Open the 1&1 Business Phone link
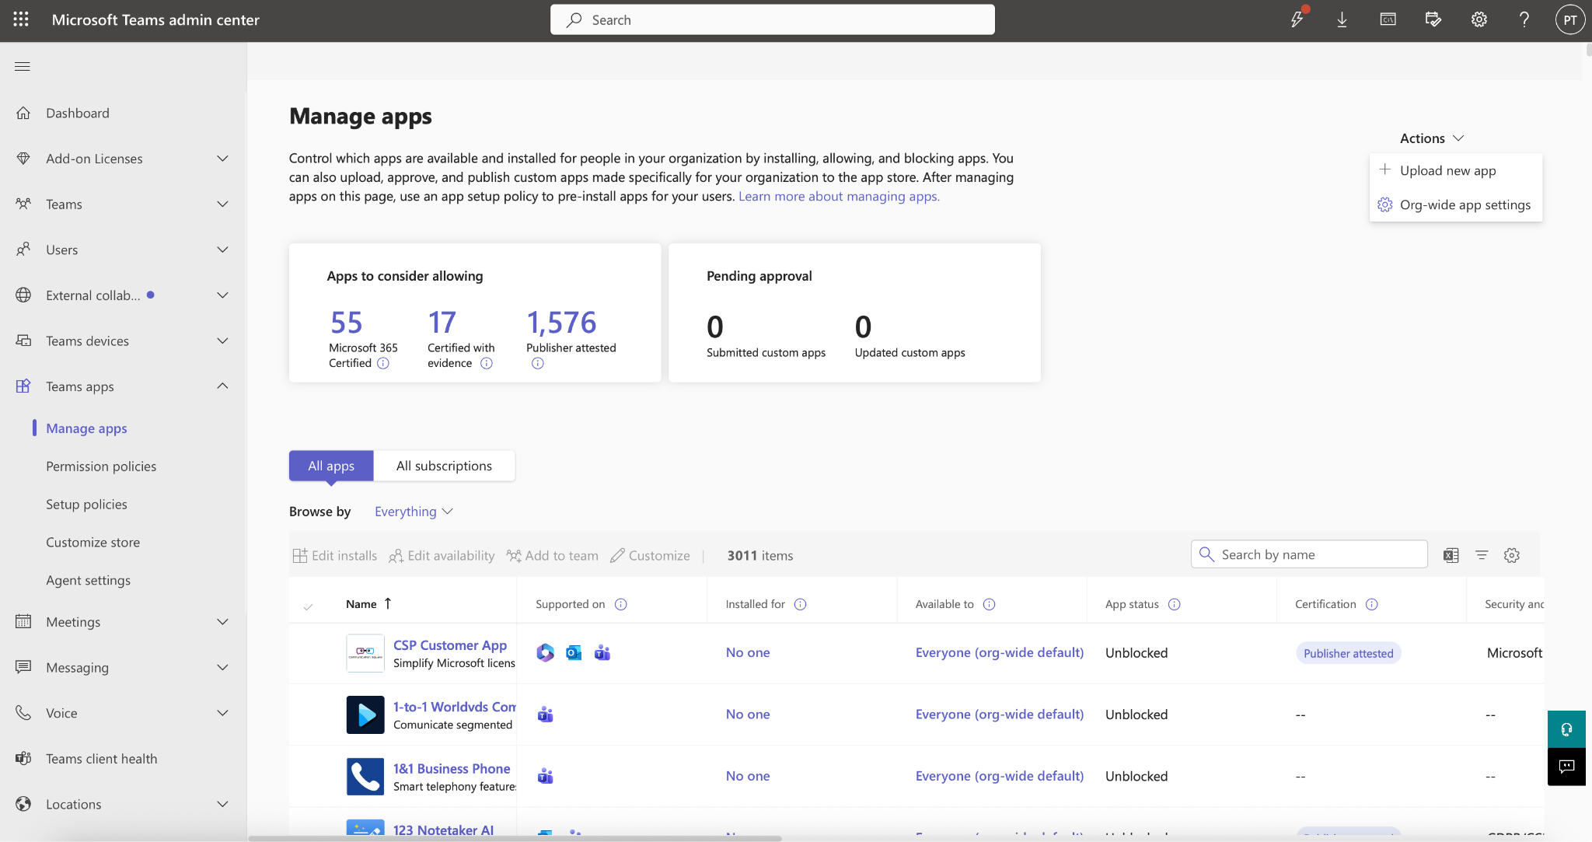This screenshot has width=1592, height=842. pyautogui.click(x=452, y=769)
